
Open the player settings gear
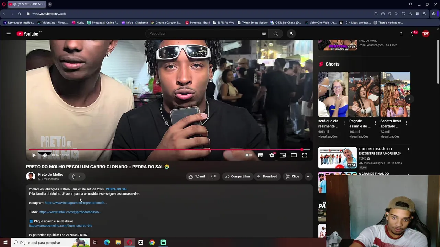(x=272, y=155)
